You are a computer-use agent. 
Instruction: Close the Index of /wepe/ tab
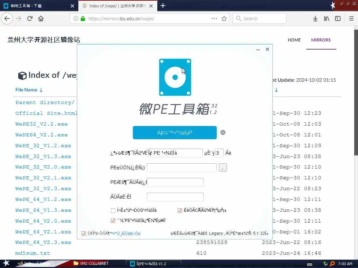tap(151, 6)
